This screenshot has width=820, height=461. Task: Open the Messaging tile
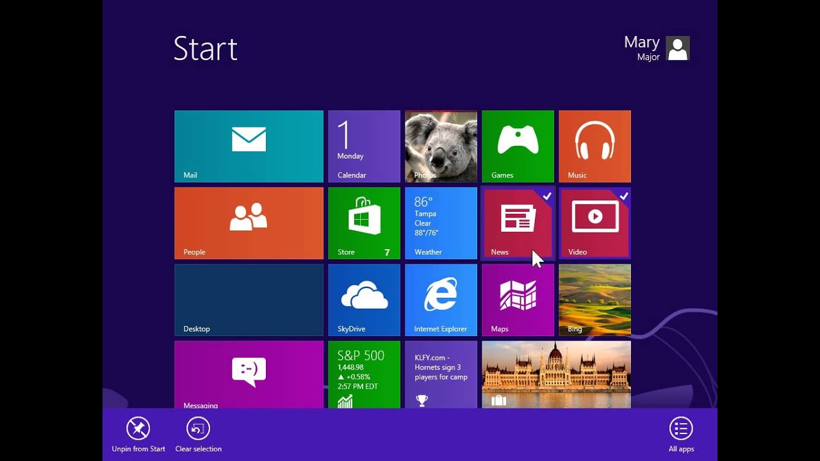coord(249,375)
